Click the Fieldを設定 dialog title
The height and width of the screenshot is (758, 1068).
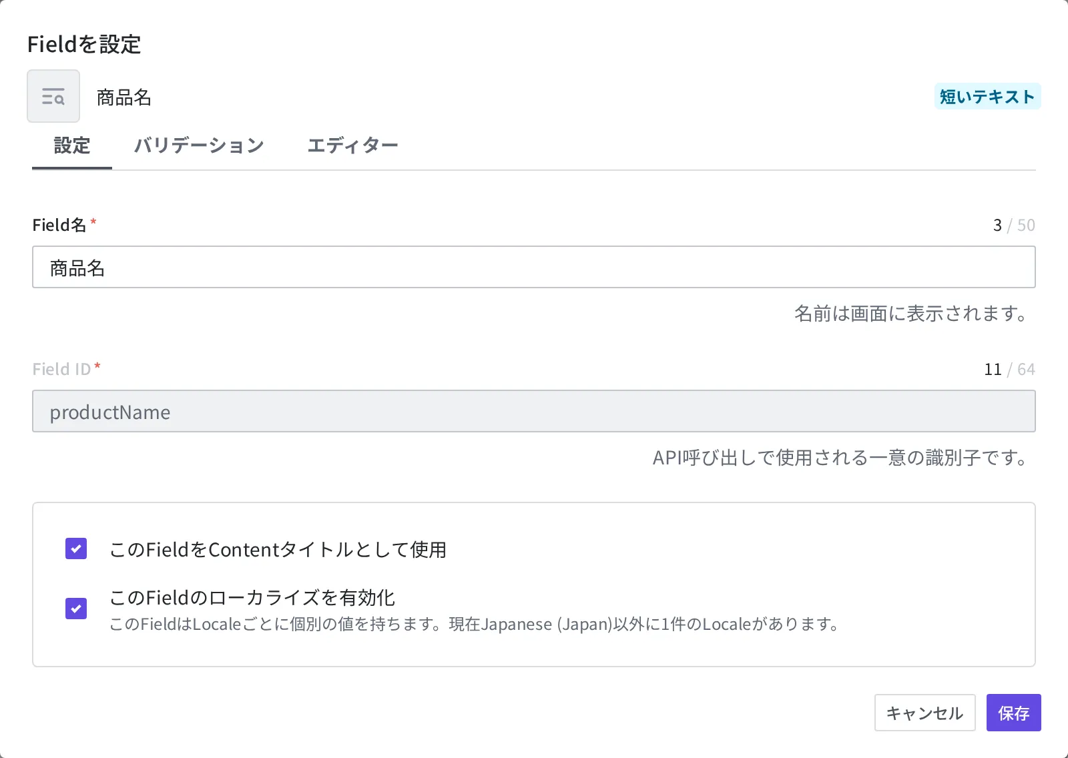[84, 44]
